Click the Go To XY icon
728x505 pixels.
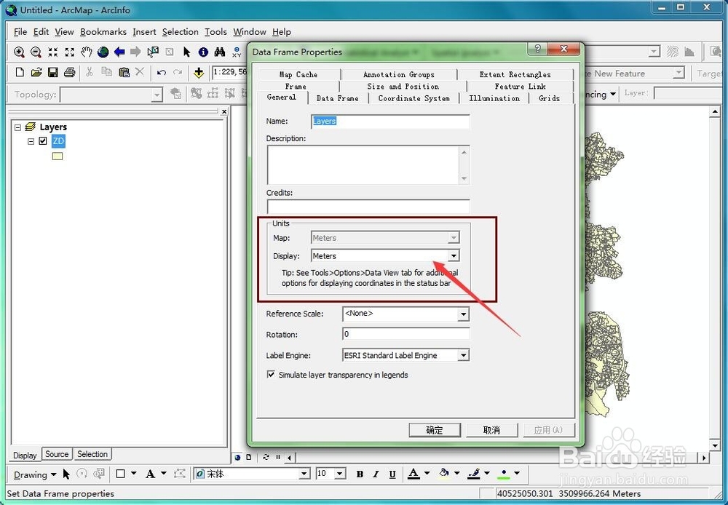(237, 52)
